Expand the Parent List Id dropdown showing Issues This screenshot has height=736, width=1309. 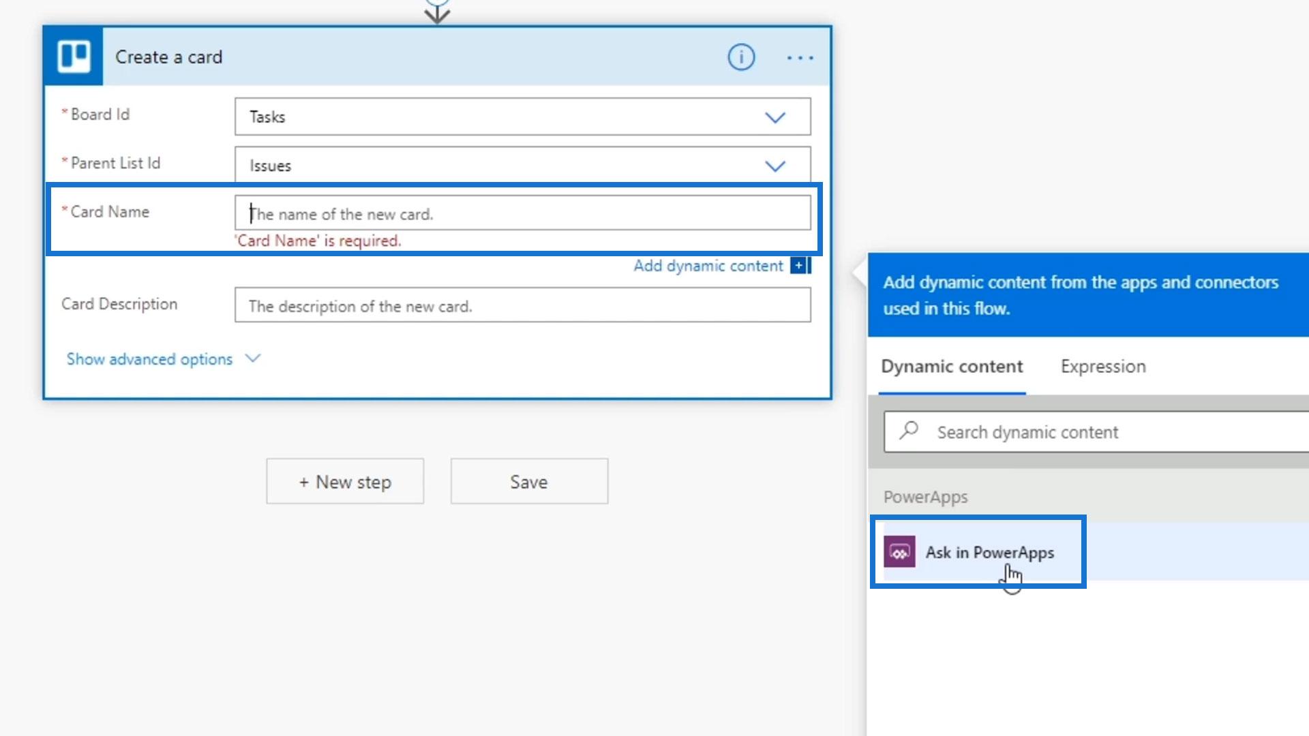774,166
